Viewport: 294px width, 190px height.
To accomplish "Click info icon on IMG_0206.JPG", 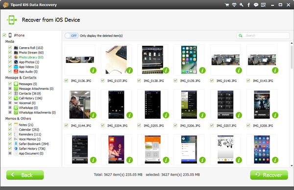I will (202, 115).
